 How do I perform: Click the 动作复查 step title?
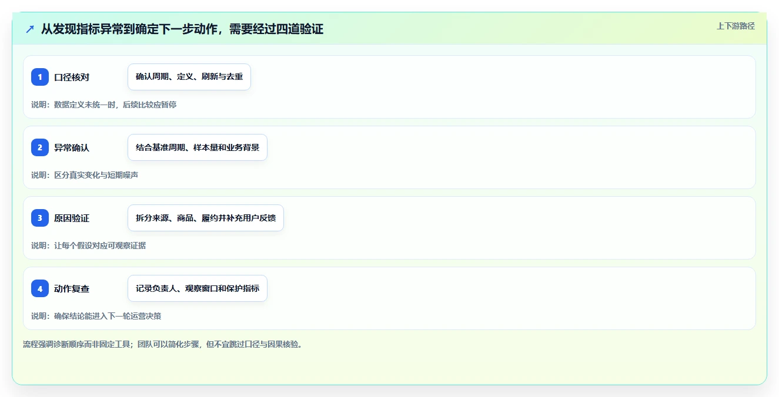click(72, 289)
